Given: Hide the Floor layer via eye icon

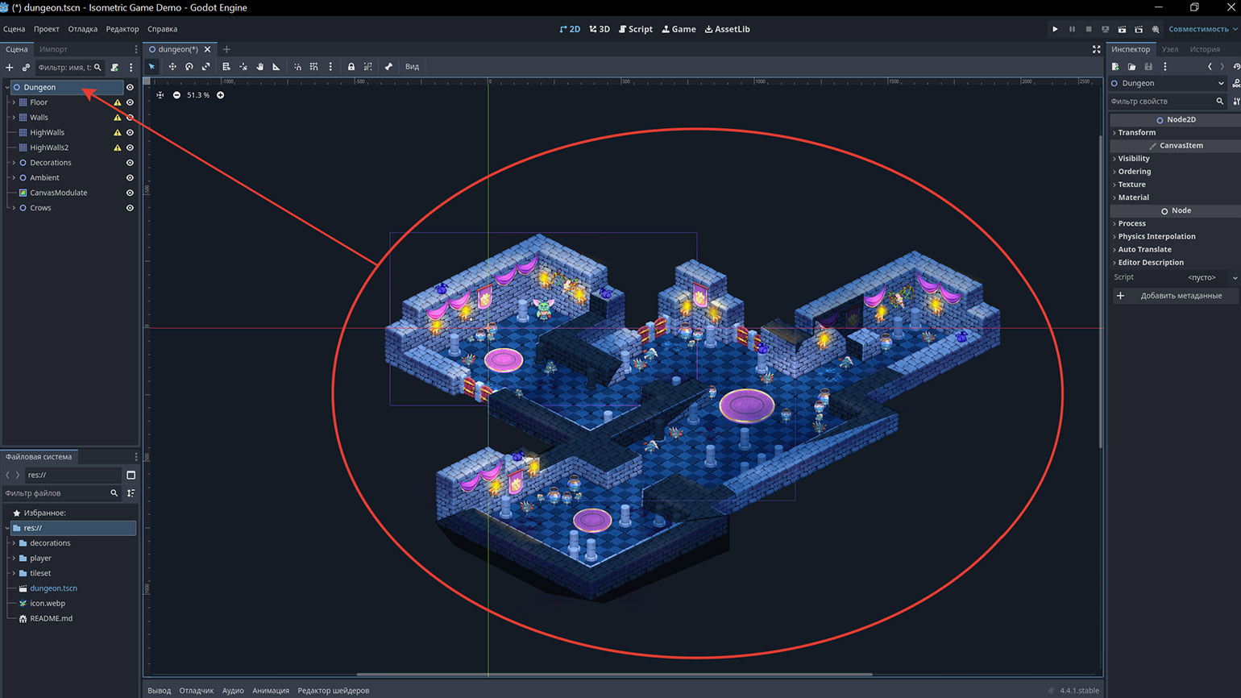Looking at the screenshot, I should click(x=130, y=102).
